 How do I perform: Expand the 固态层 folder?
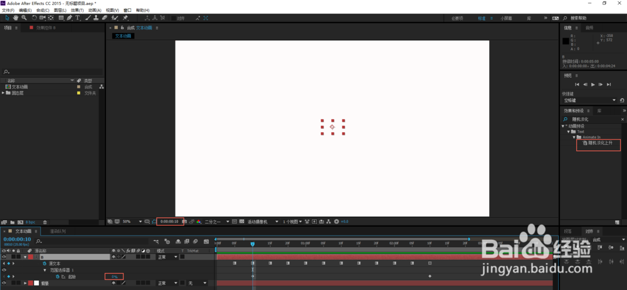tap(3, 93)
